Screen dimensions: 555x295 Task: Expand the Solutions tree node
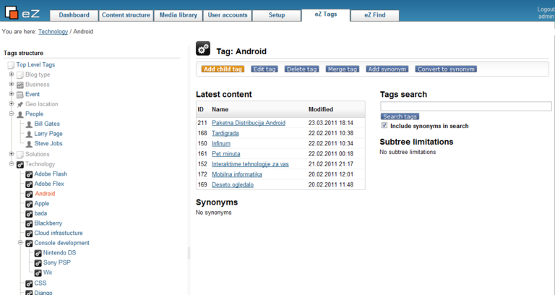point(12,154)
